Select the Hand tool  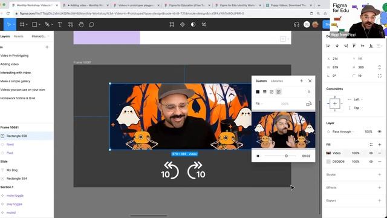pyautogui.click(x=81, y=24)
